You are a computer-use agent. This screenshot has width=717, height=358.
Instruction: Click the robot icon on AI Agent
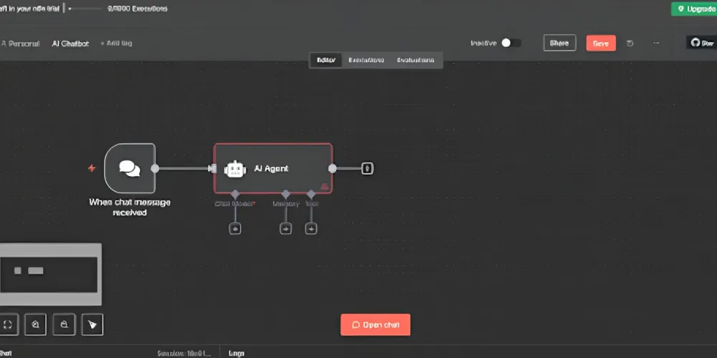coord(235,168)
